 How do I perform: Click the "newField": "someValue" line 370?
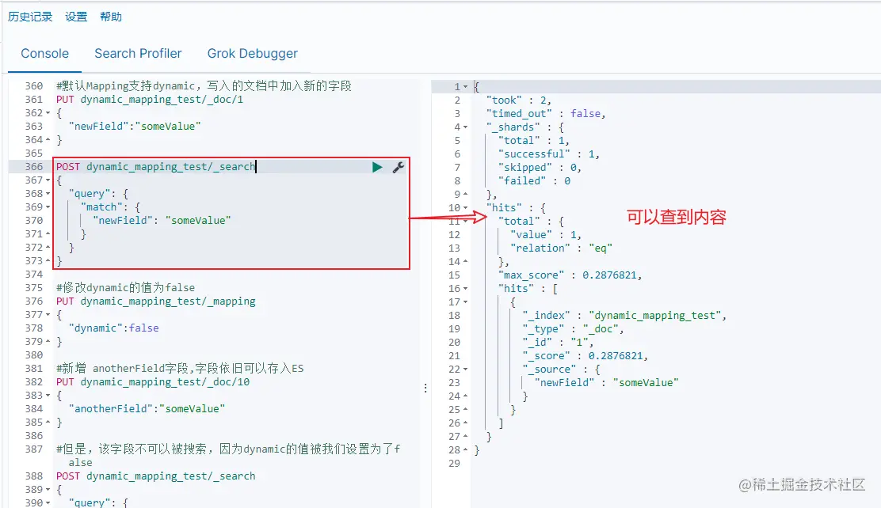click(162, 221)
